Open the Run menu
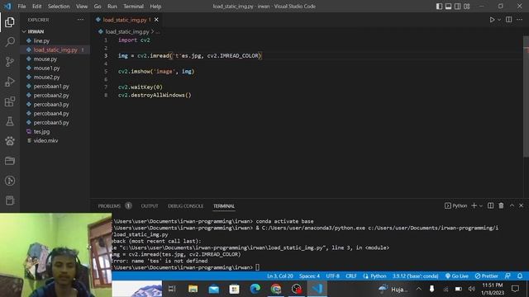The image size is (529, 297). click(112, 6)
